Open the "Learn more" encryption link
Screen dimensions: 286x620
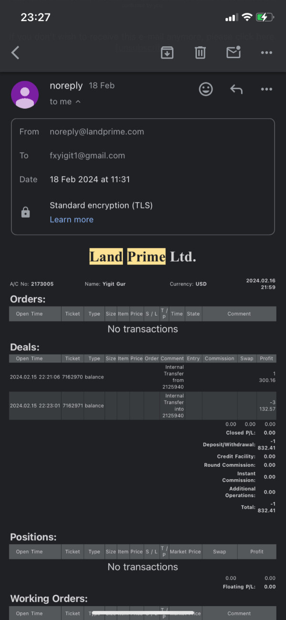click(x=71, y=220)
